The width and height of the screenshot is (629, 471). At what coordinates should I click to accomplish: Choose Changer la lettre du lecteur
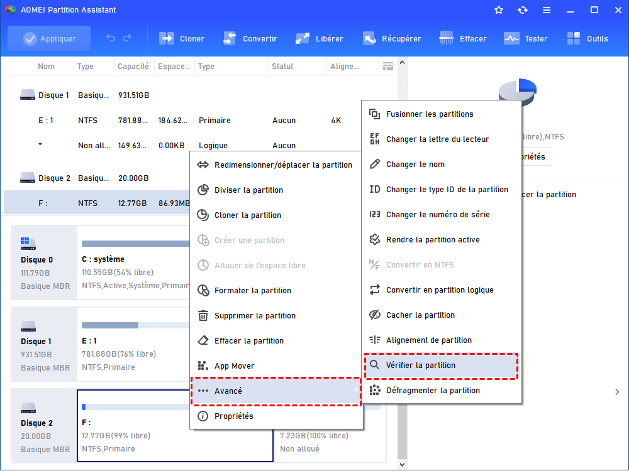[442, 139]
